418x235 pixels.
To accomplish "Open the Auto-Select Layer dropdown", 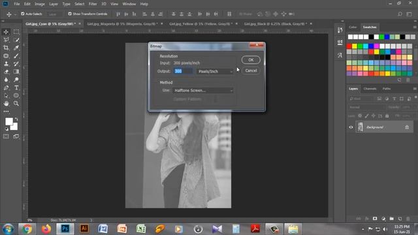I will pos(55,14).
